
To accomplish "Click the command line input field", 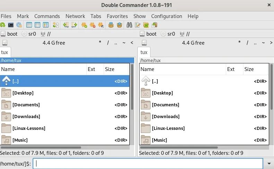I will 148,163.
